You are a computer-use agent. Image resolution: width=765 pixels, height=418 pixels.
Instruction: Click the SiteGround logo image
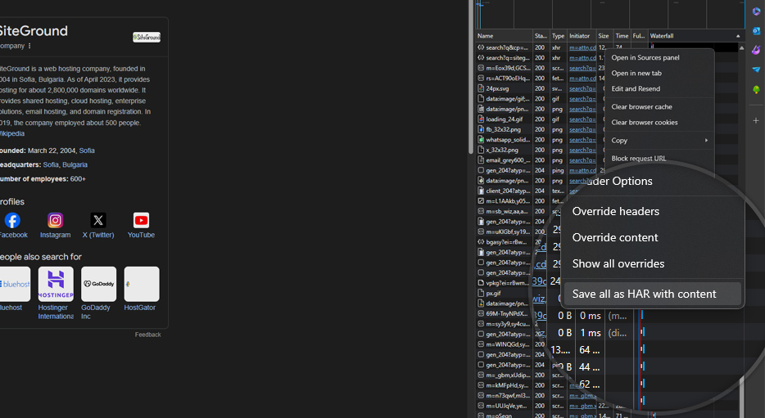[x=147, y=37]
